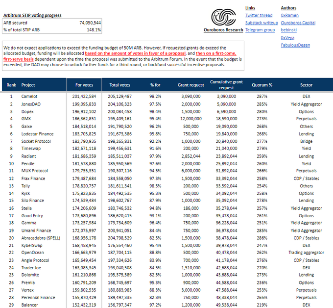Select the Vertex project cell

[x=27, y=290]
